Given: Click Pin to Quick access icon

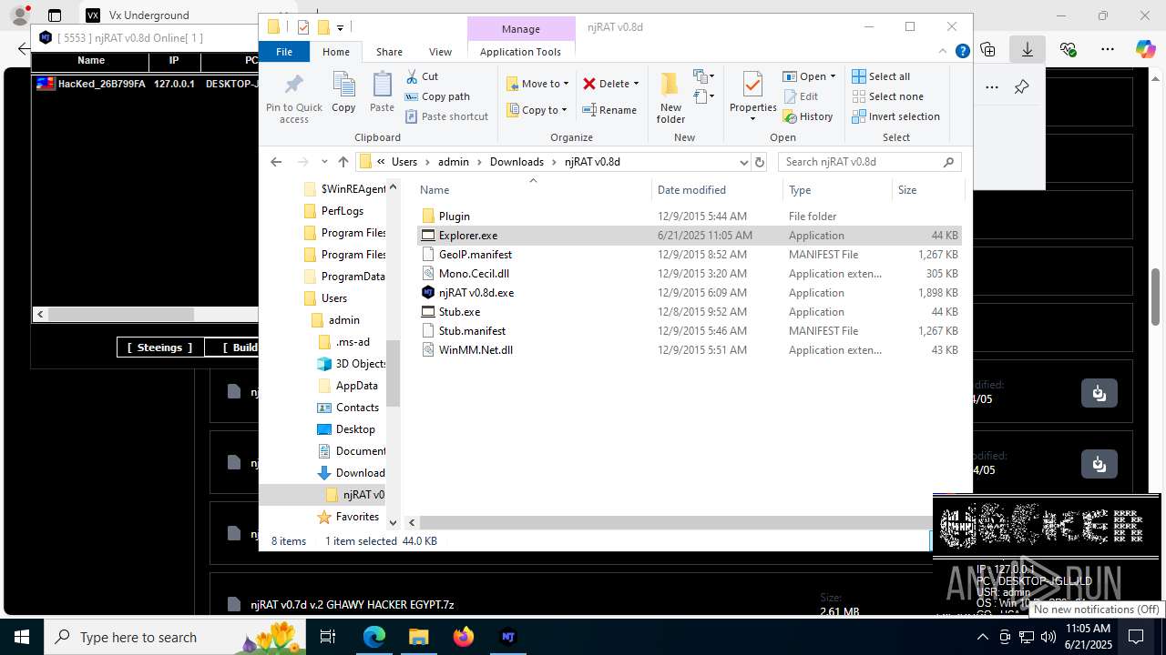Looking at the screenshot, I should pyautogui.click(x=293, y=98).
